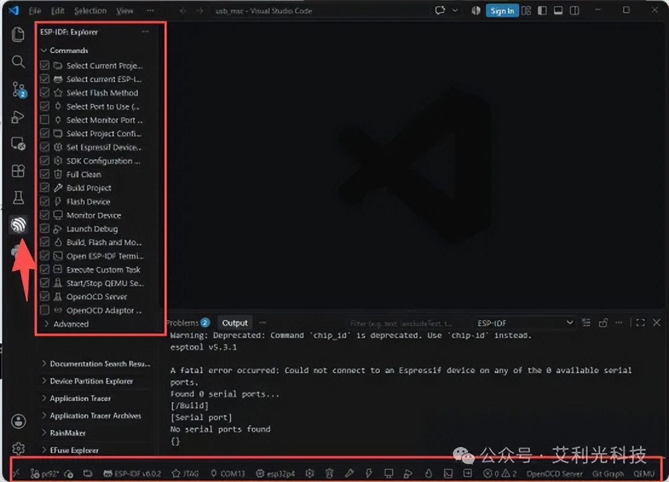Expand the Device Partition Explorer section
The image size is (669, 482).
click(91, 381)
